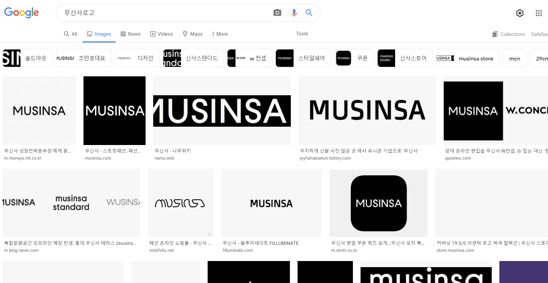
Task: Select the 신사스토어 filter chip
Action: click(405, 58)
